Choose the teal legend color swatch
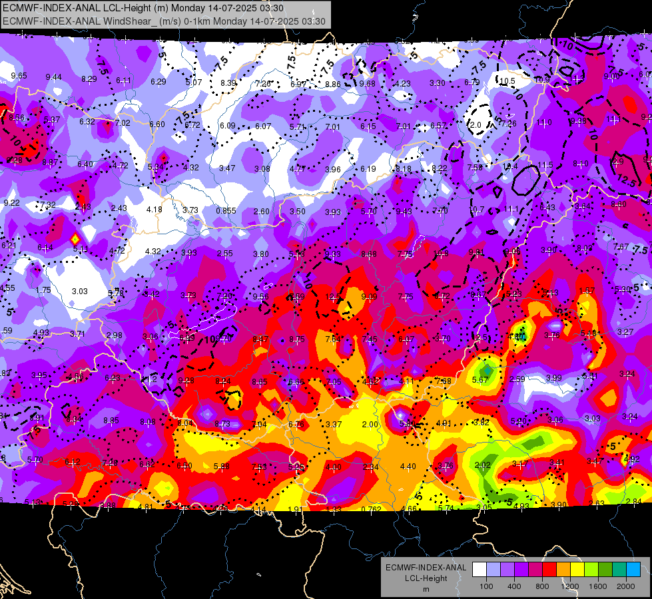The image size is (652, 599). click(x=619, y=570)
